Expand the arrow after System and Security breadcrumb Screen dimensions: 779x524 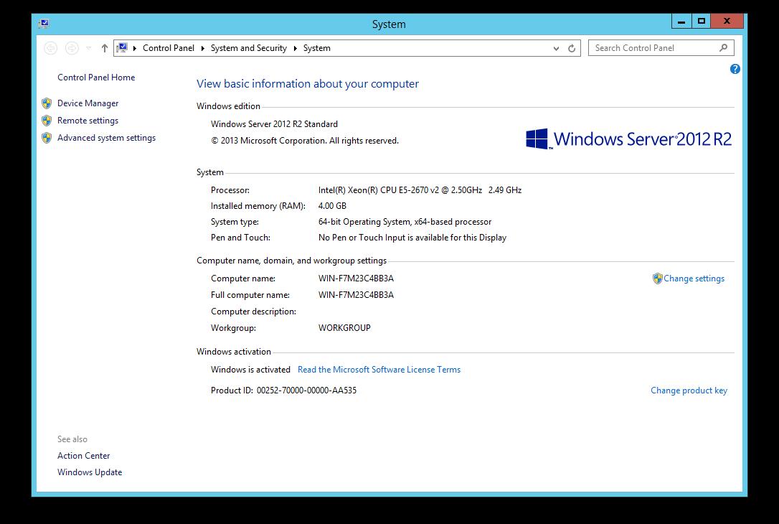pyautogui.click(x=295, y=48)
